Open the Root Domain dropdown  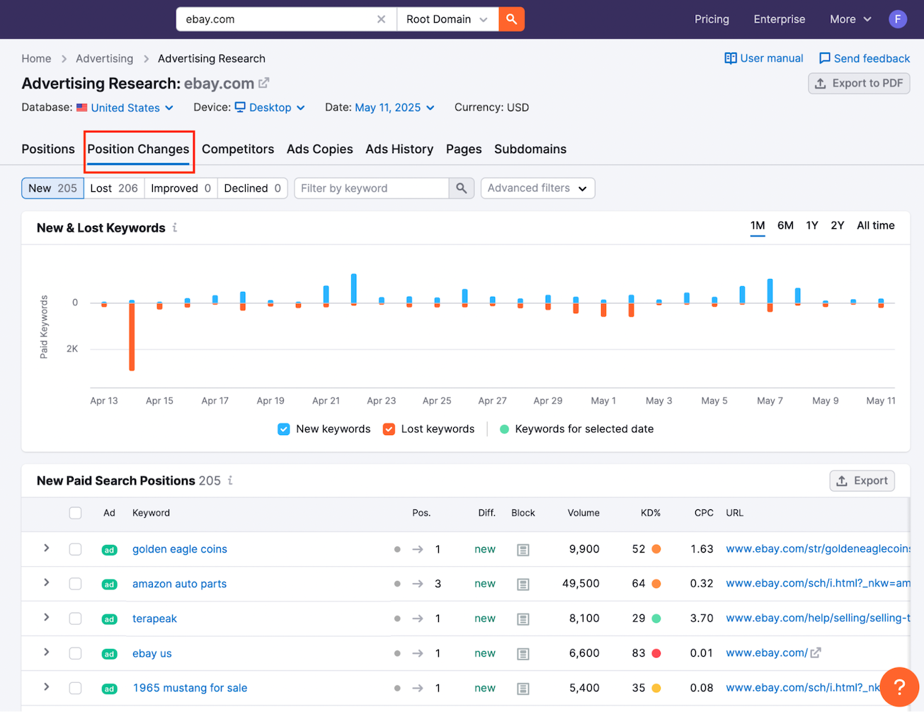(447, 19)
